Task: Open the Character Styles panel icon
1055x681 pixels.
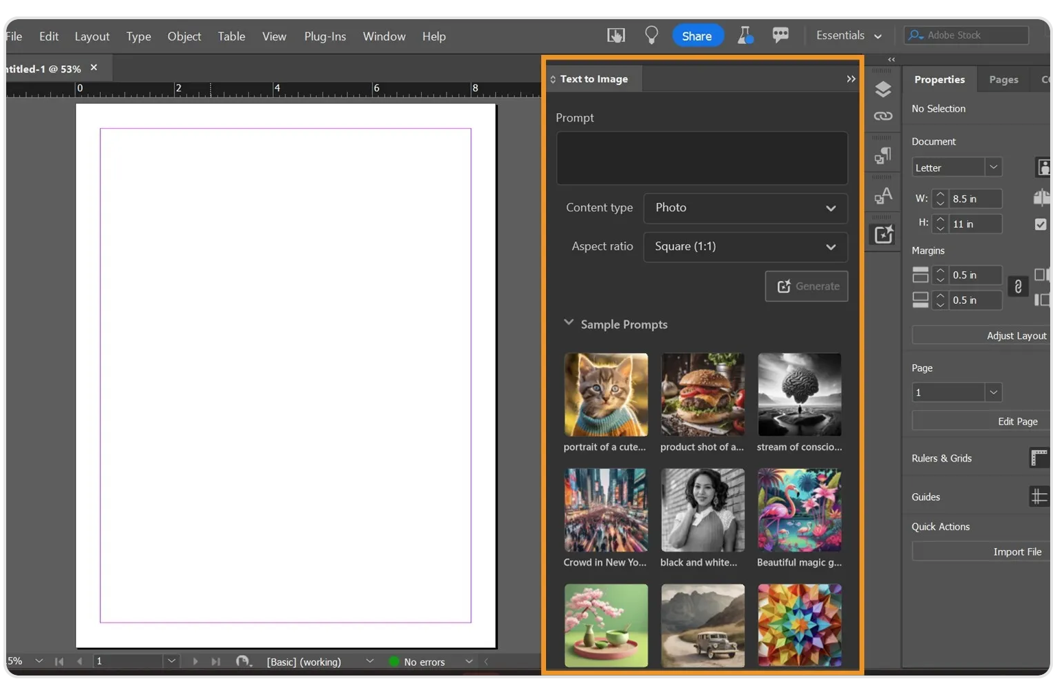Action: (883, 196)
